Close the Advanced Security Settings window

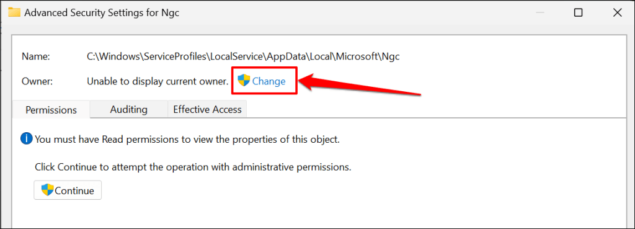pos(618,12)
